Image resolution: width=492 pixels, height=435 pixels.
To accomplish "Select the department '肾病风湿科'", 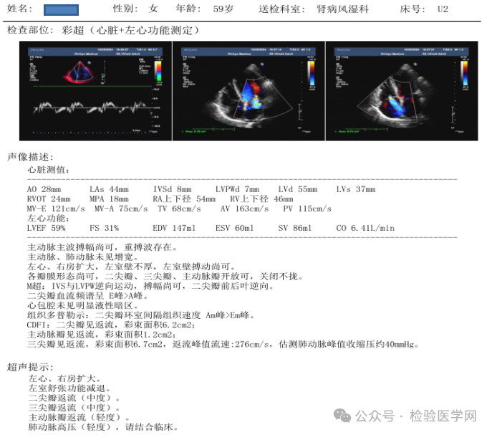I will 342,9.
